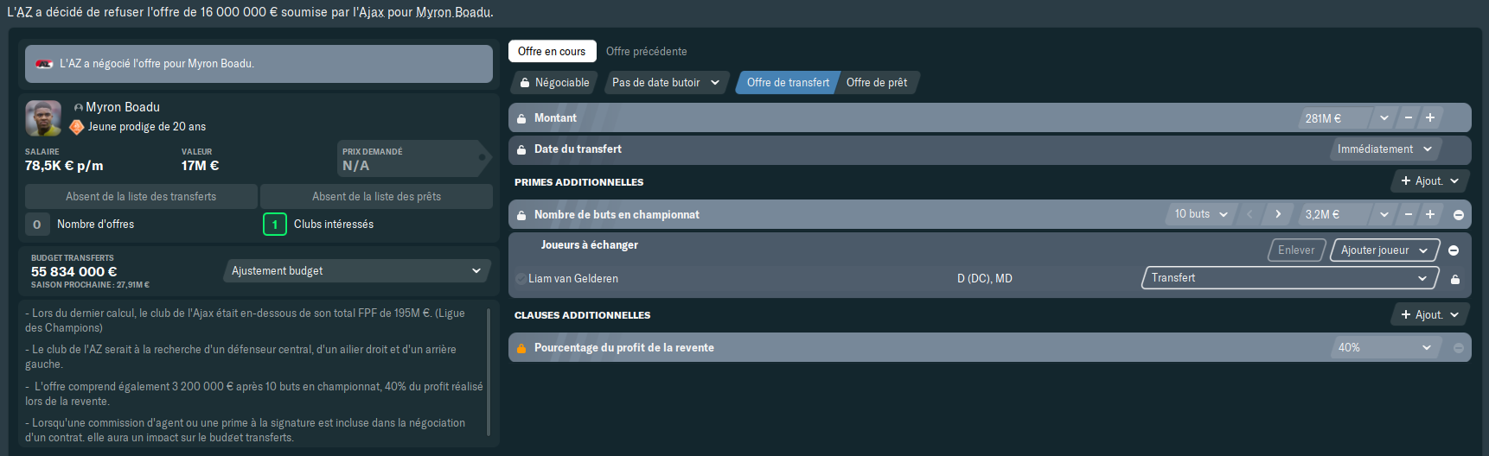Open the Transfert type dropdown for Liam van Gelderen
The image size is (1489, 456).
(1290, 278)
